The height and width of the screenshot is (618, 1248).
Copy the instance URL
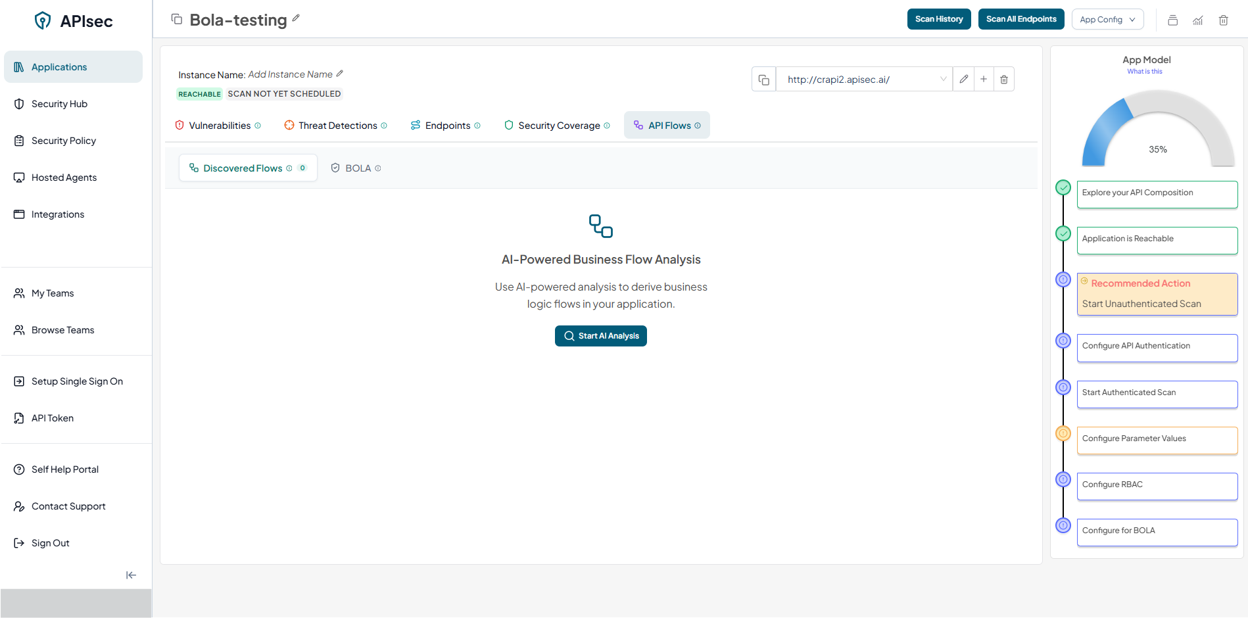[763, 80]
